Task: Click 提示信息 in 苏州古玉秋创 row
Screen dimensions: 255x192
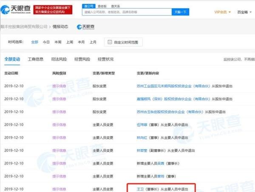Action: [59, 112]
